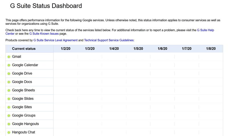This screenshot has height=136, width=228.
Task: Click the 1/5/20 date header
Action: (138, 48)
